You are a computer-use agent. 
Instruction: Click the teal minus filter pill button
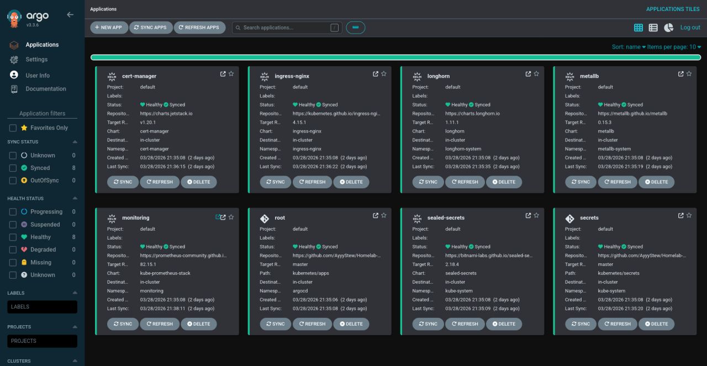click(x=356, y=28)
